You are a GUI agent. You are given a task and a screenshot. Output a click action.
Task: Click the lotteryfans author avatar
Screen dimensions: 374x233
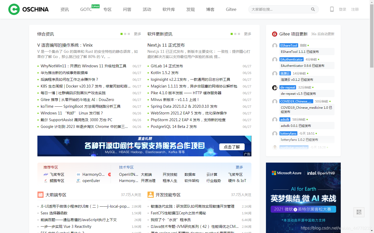point(275,134)
